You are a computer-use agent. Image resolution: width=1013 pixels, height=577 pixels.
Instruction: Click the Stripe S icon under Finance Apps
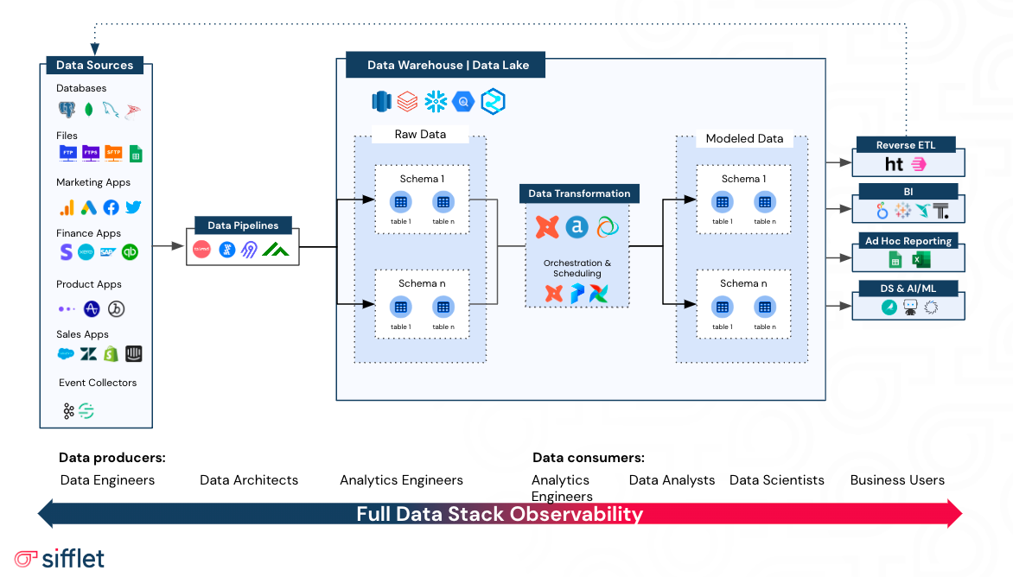pos(66,251)
